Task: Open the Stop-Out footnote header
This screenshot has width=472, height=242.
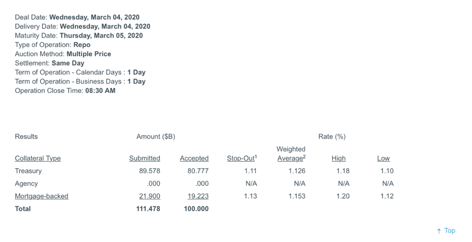Action: pos(242,158)
